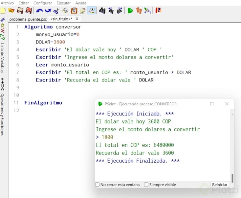Click 'El total en COP es:' string on line 7
Viewport: 241px width, 198px height.
point(96,72)
